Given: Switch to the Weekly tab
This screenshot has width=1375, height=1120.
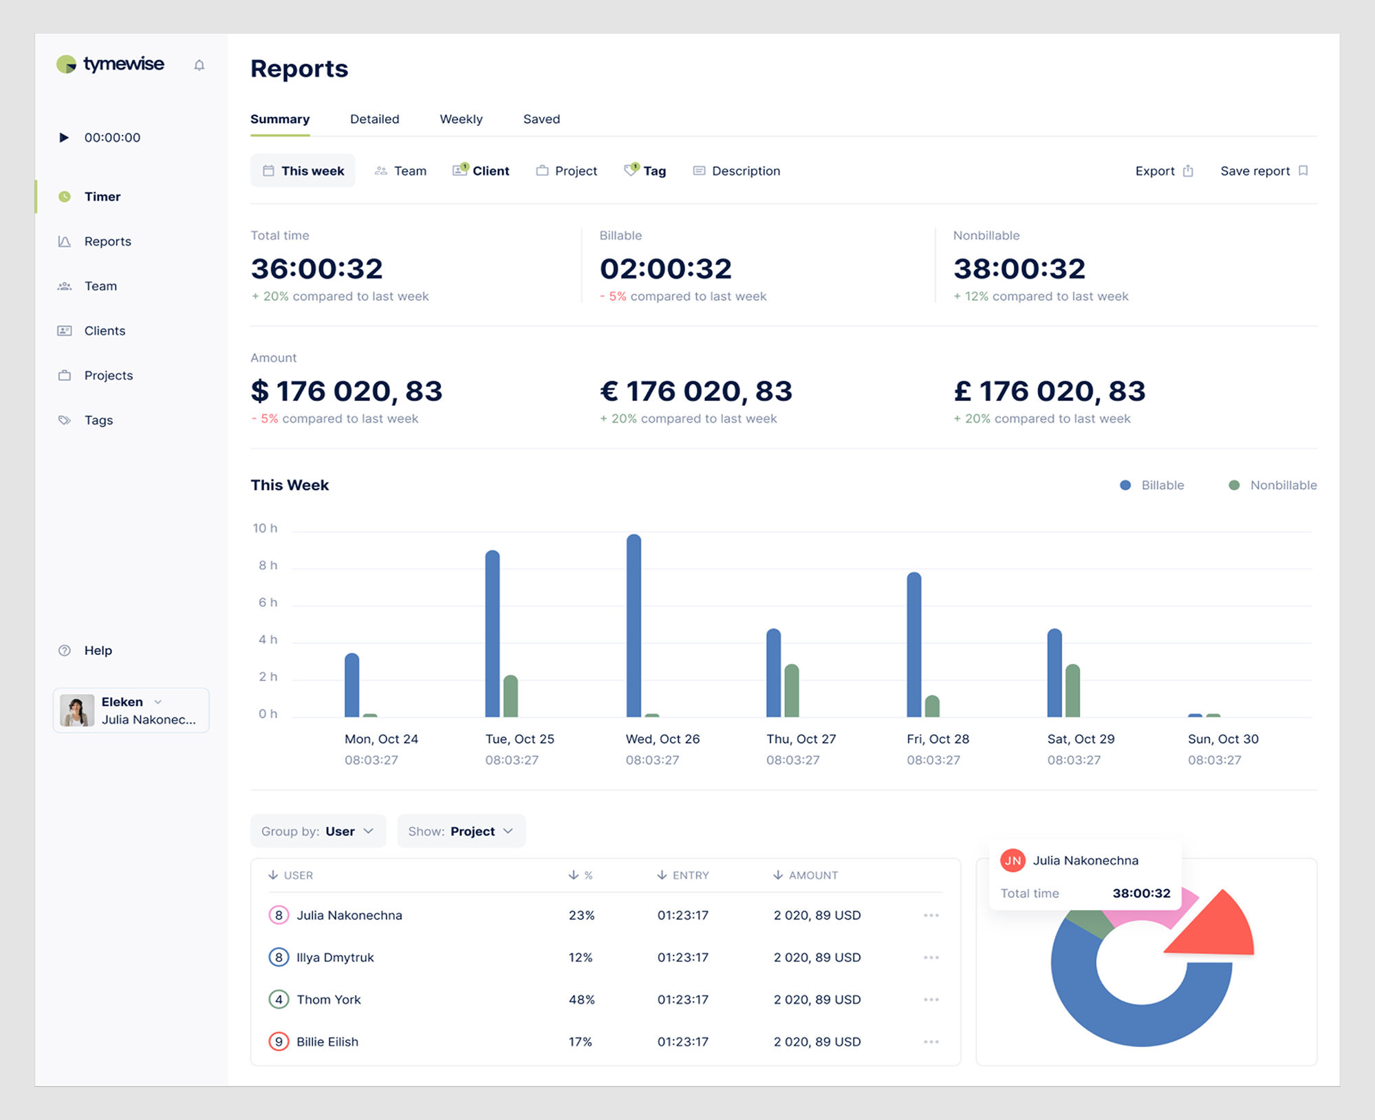Looking at the screenshot, I should [x=461, y=120].
